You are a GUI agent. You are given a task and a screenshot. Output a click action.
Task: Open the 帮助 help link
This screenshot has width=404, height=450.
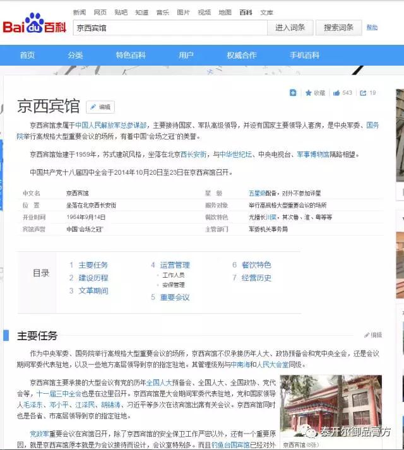(372, 28)
